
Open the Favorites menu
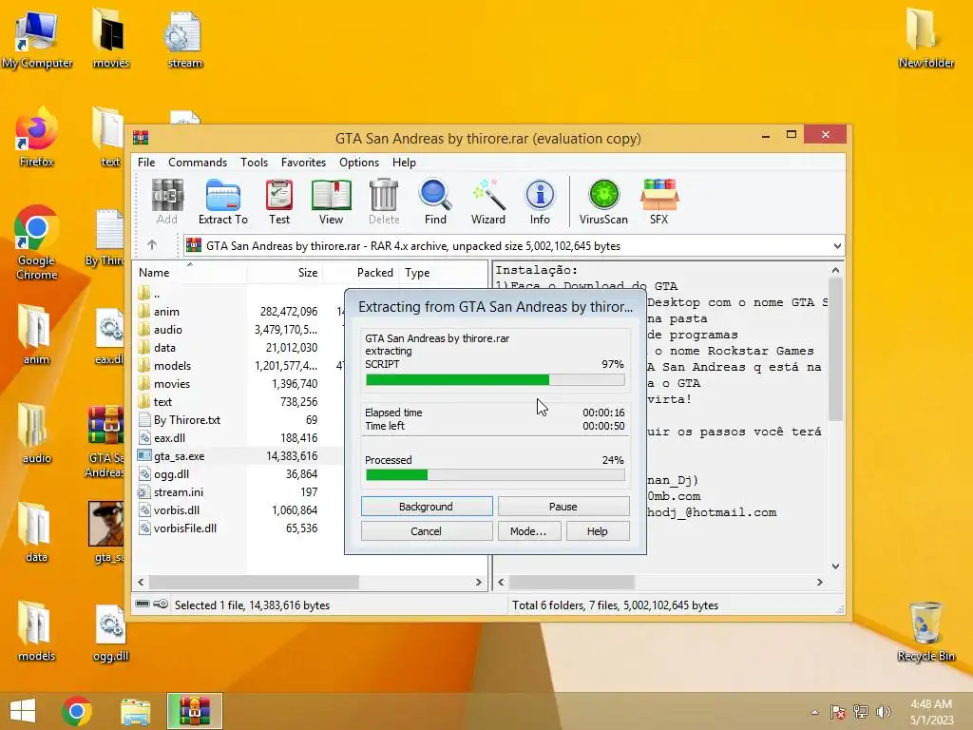(303, 162)
